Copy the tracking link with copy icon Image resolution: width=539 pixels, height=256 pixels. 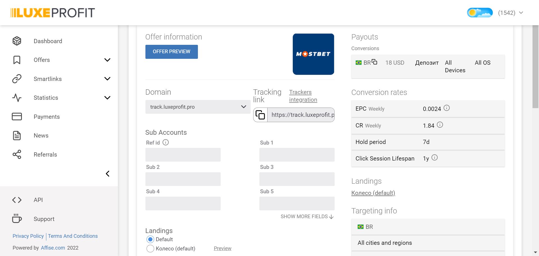click(260, 115)
